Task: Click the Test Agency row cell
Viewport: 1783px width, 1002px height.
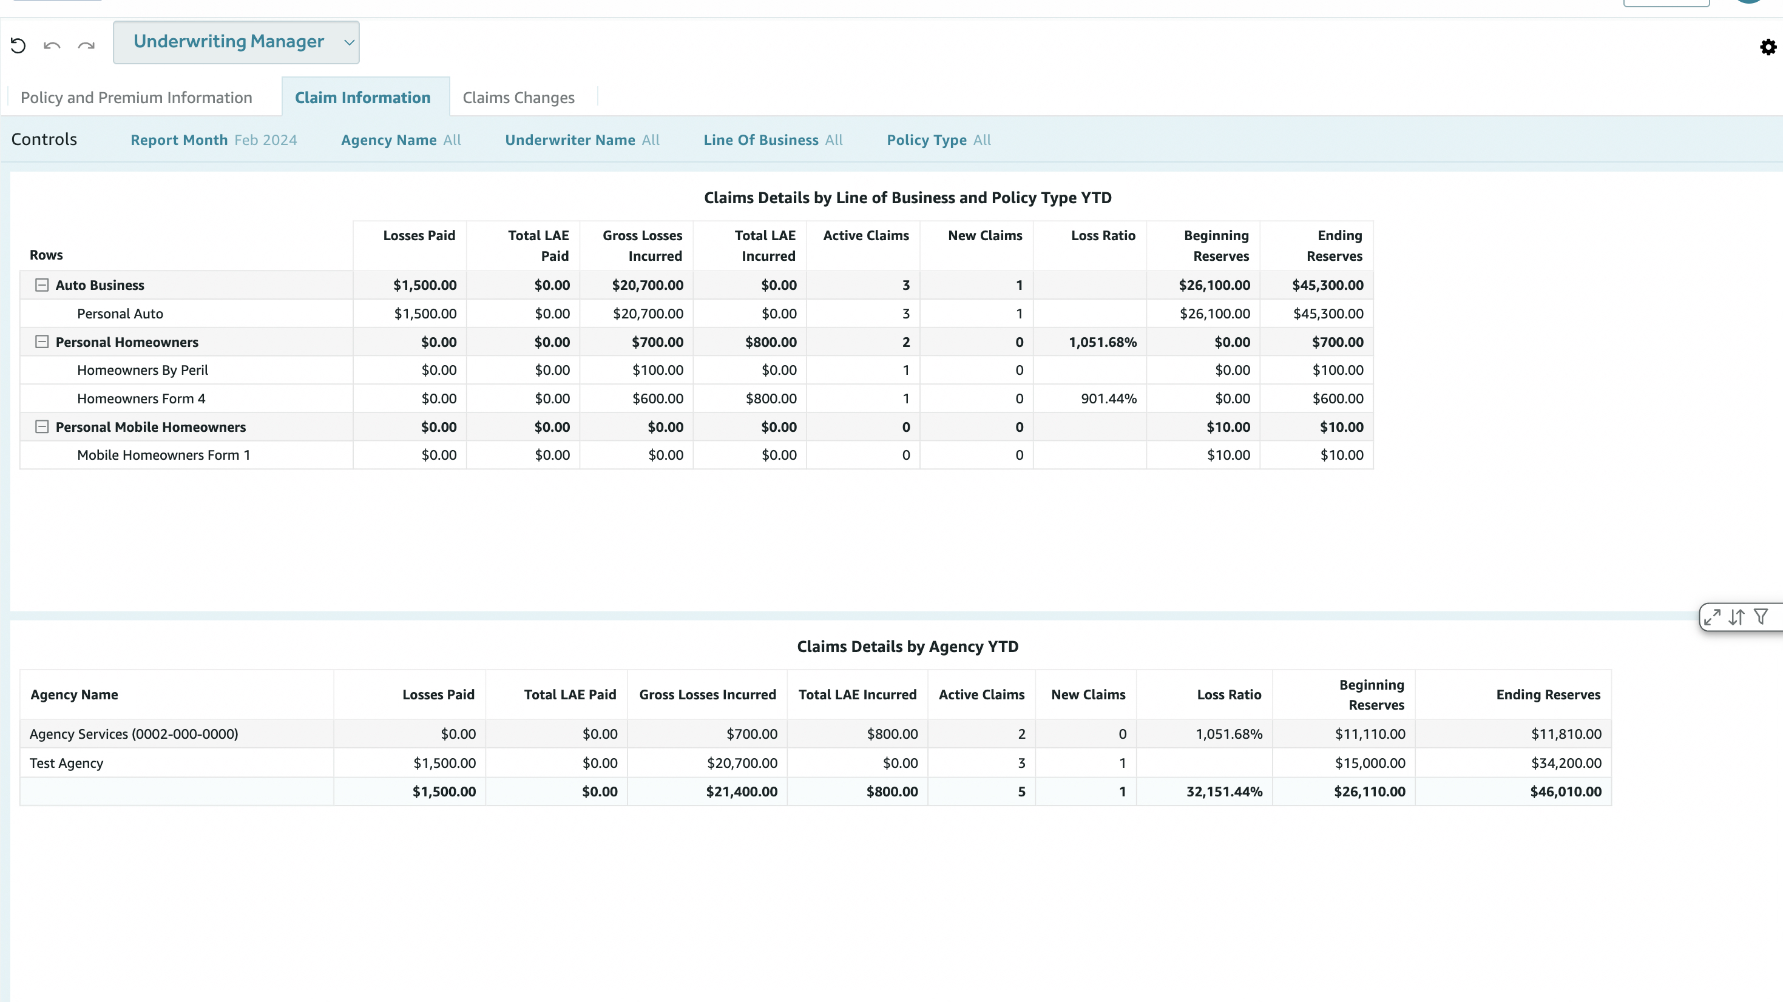Action: pos(66,762)
